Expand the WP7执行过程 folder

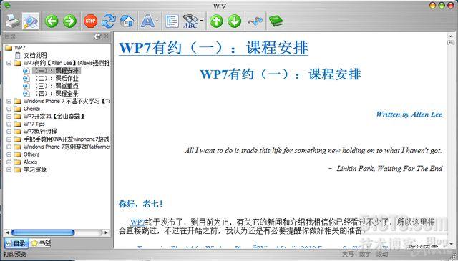click(9, 132)
